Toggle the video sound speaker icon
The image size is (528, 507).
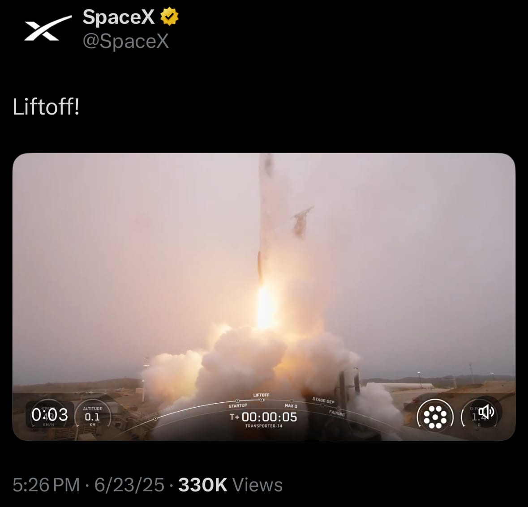tap(486, 412)
